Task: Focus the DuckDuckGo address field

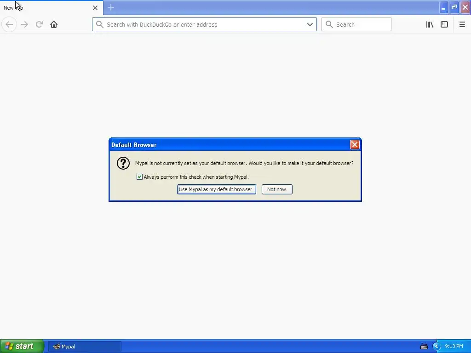Action: (x=204, y=24)
